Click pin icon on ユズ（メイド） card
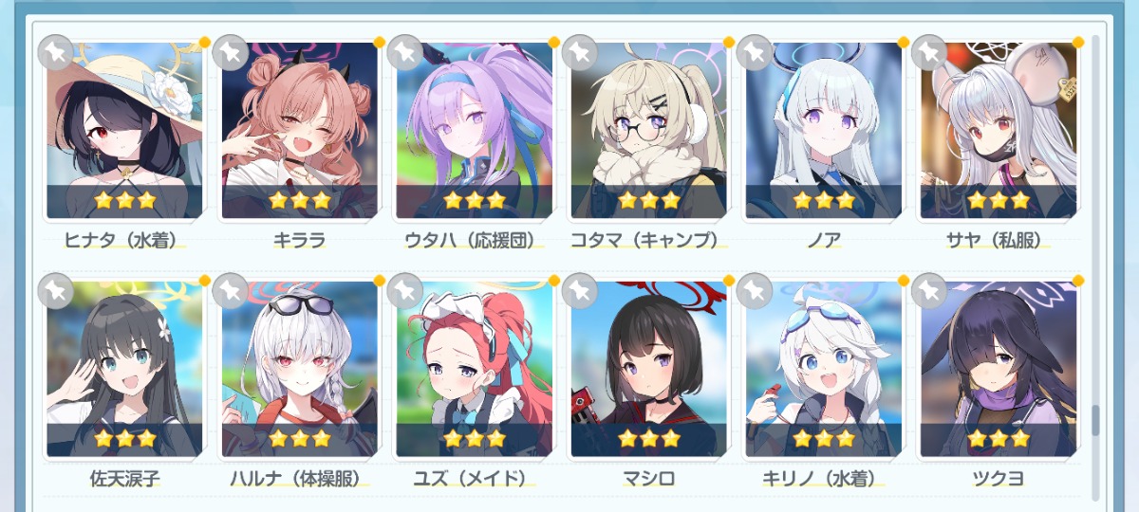The width and height of the screenshot is (1139, 512). point(404,291)
